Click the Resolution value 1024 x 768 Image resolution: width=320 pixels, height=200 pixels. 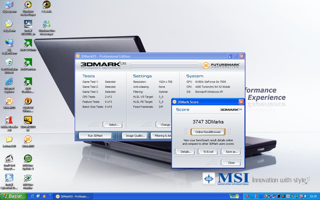coord(165,82)
